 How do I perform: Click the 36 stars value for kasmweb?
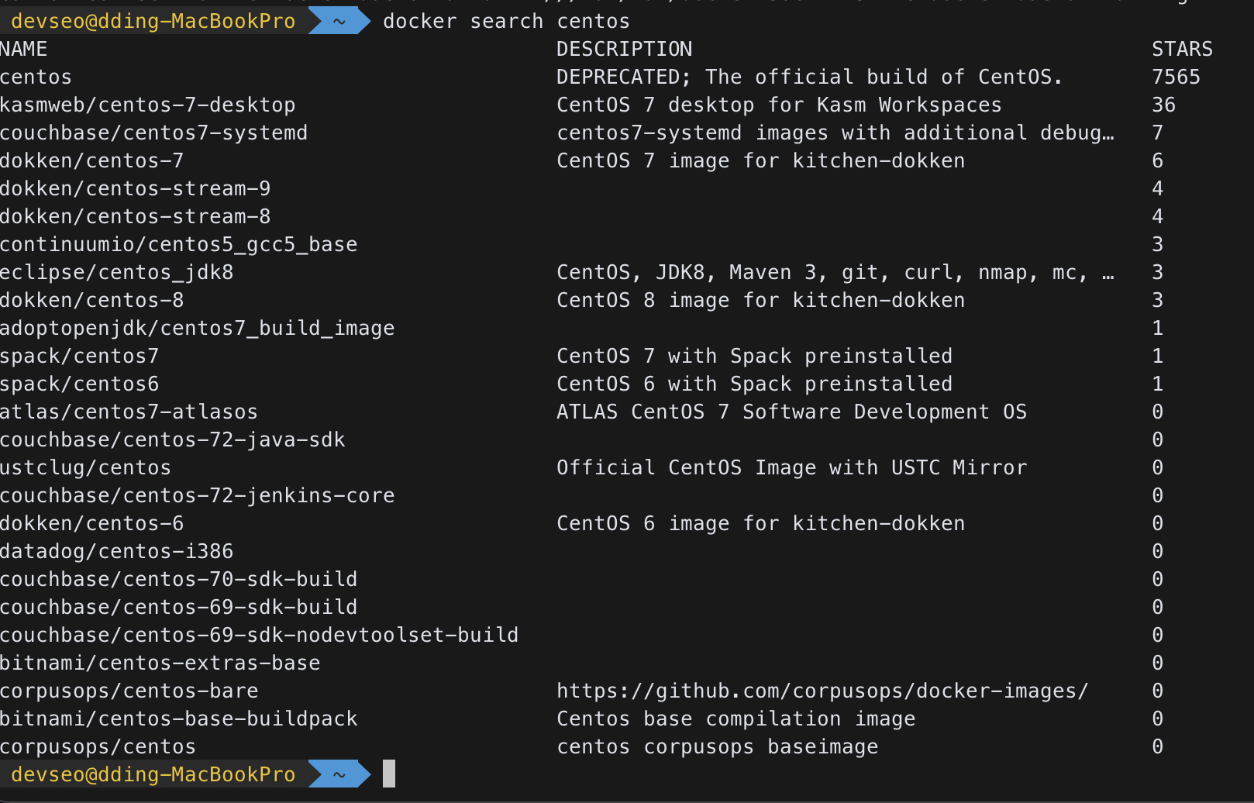(x=1163, y=105)
